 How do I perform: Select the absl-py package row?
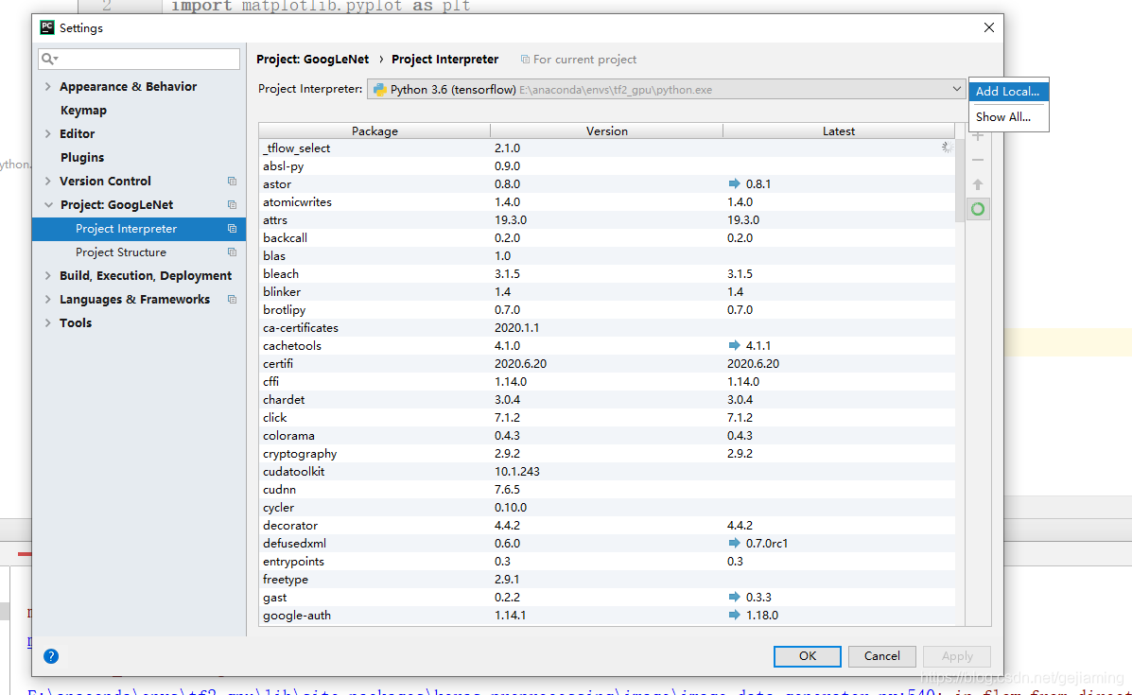coord(606,166)
